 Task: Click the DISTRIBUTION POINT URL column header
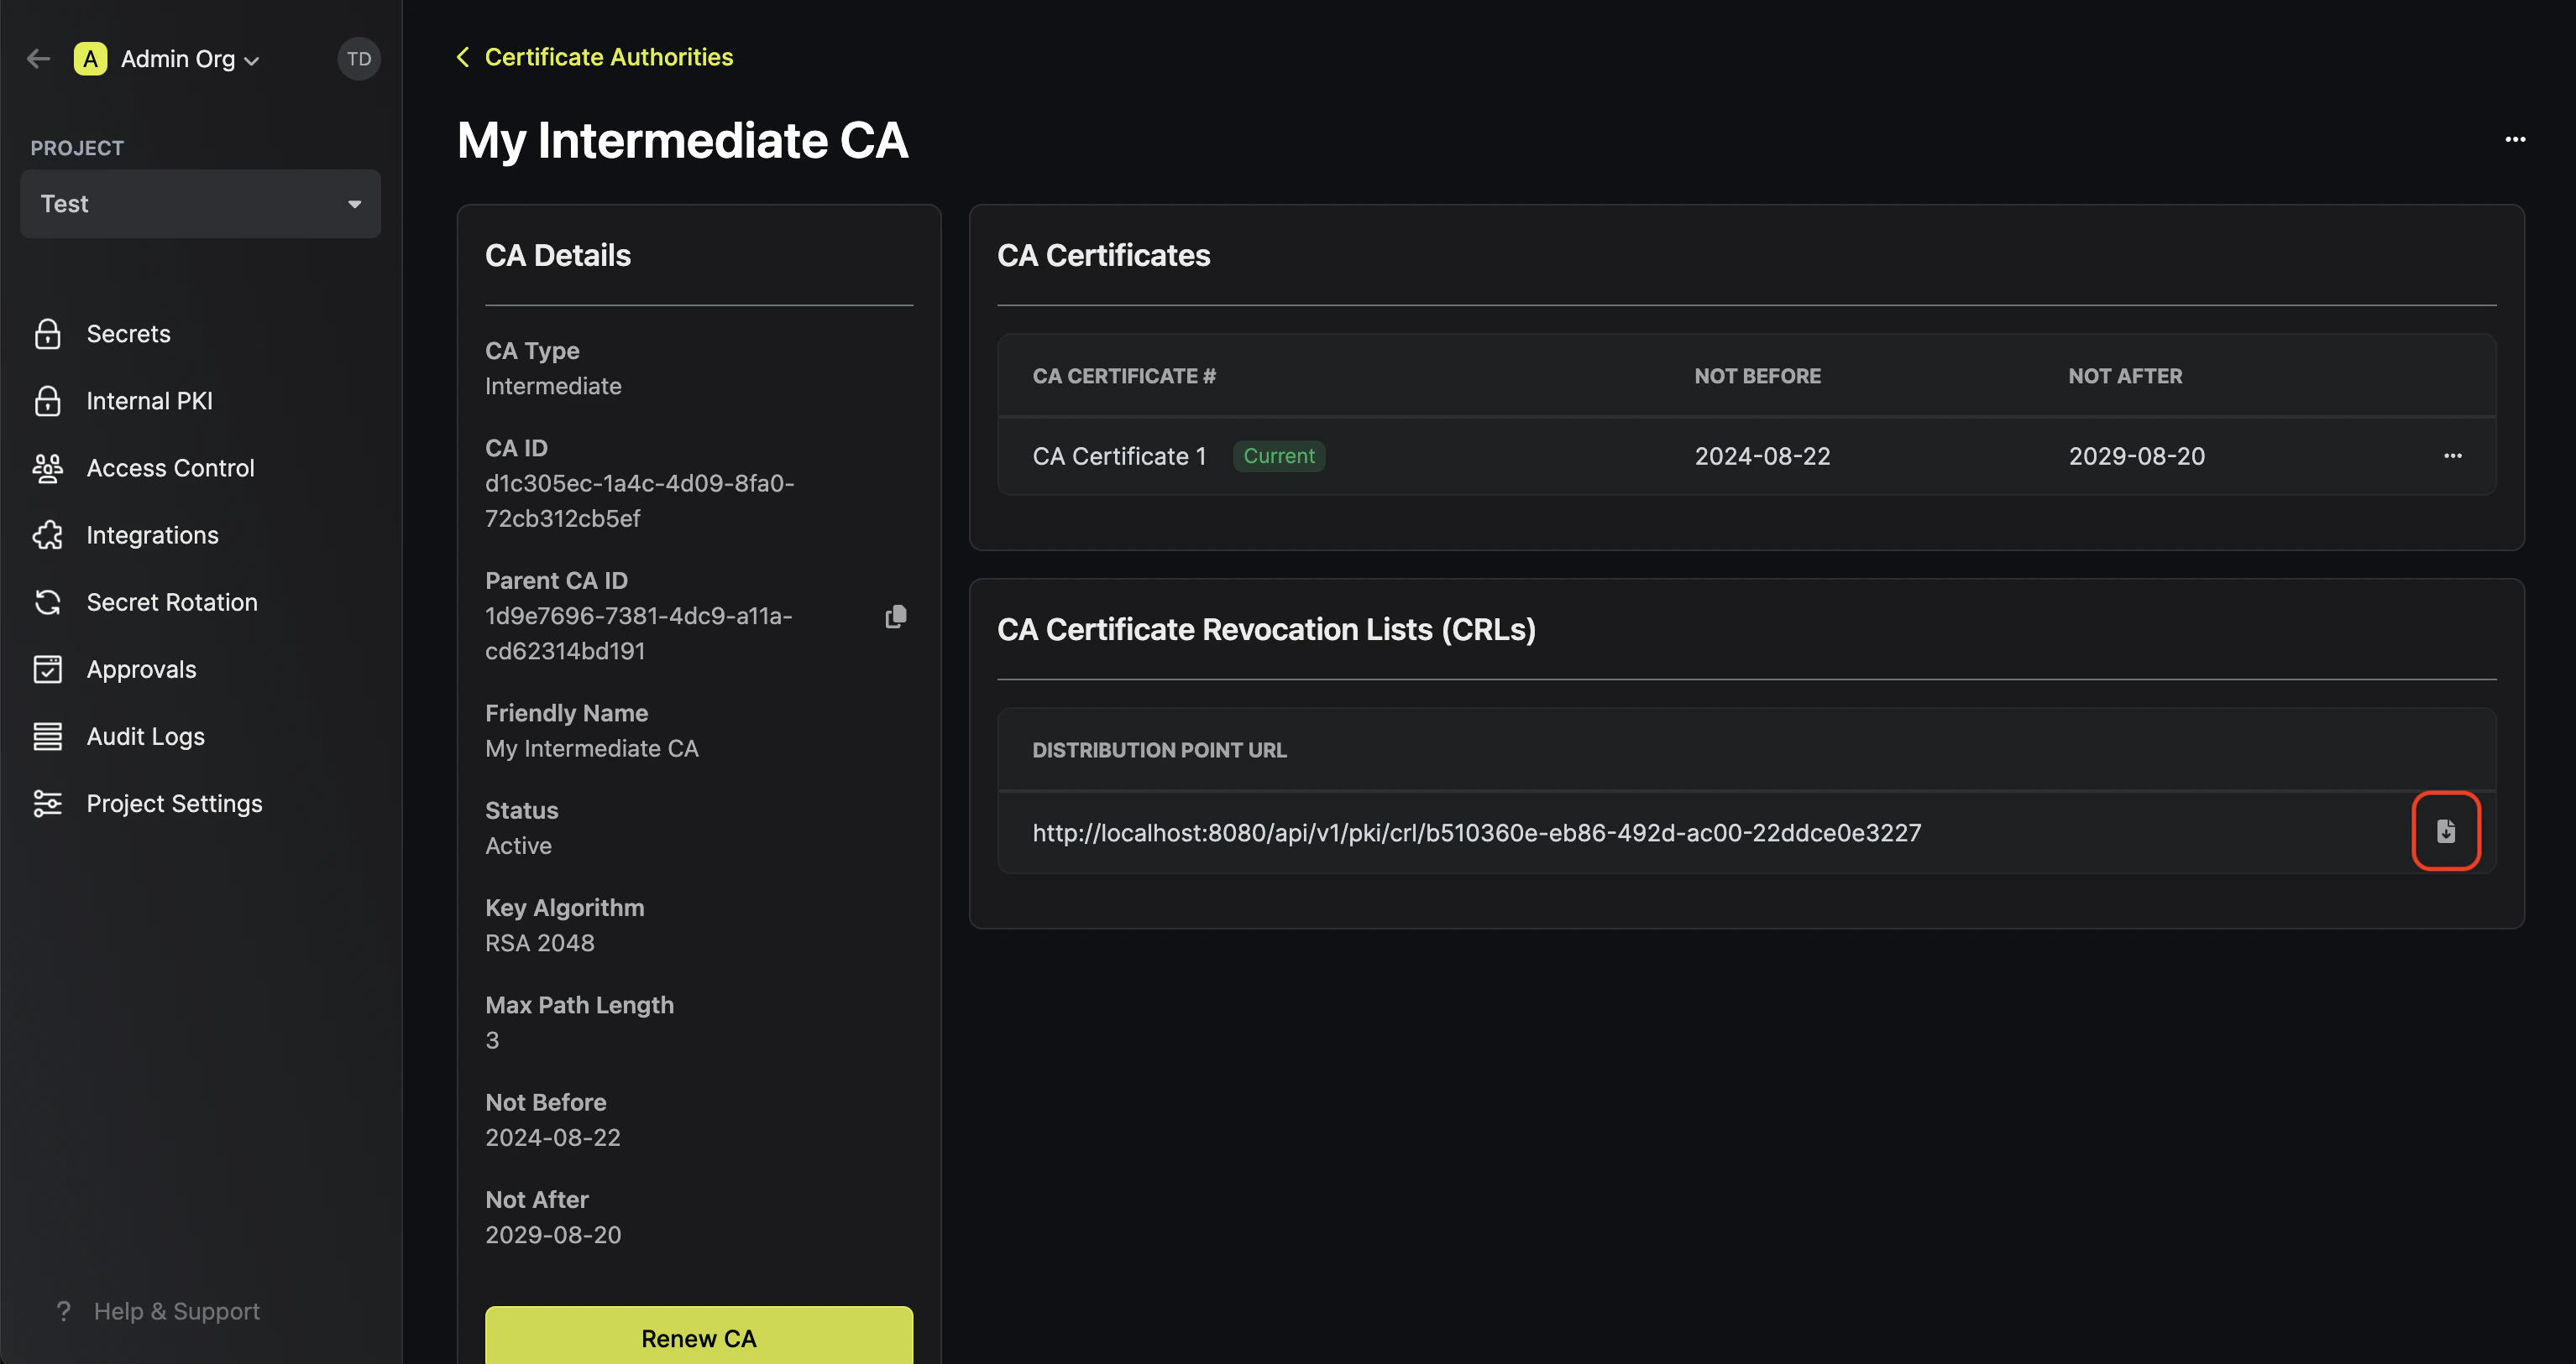pyautogui.click(x=1159, y=749)
